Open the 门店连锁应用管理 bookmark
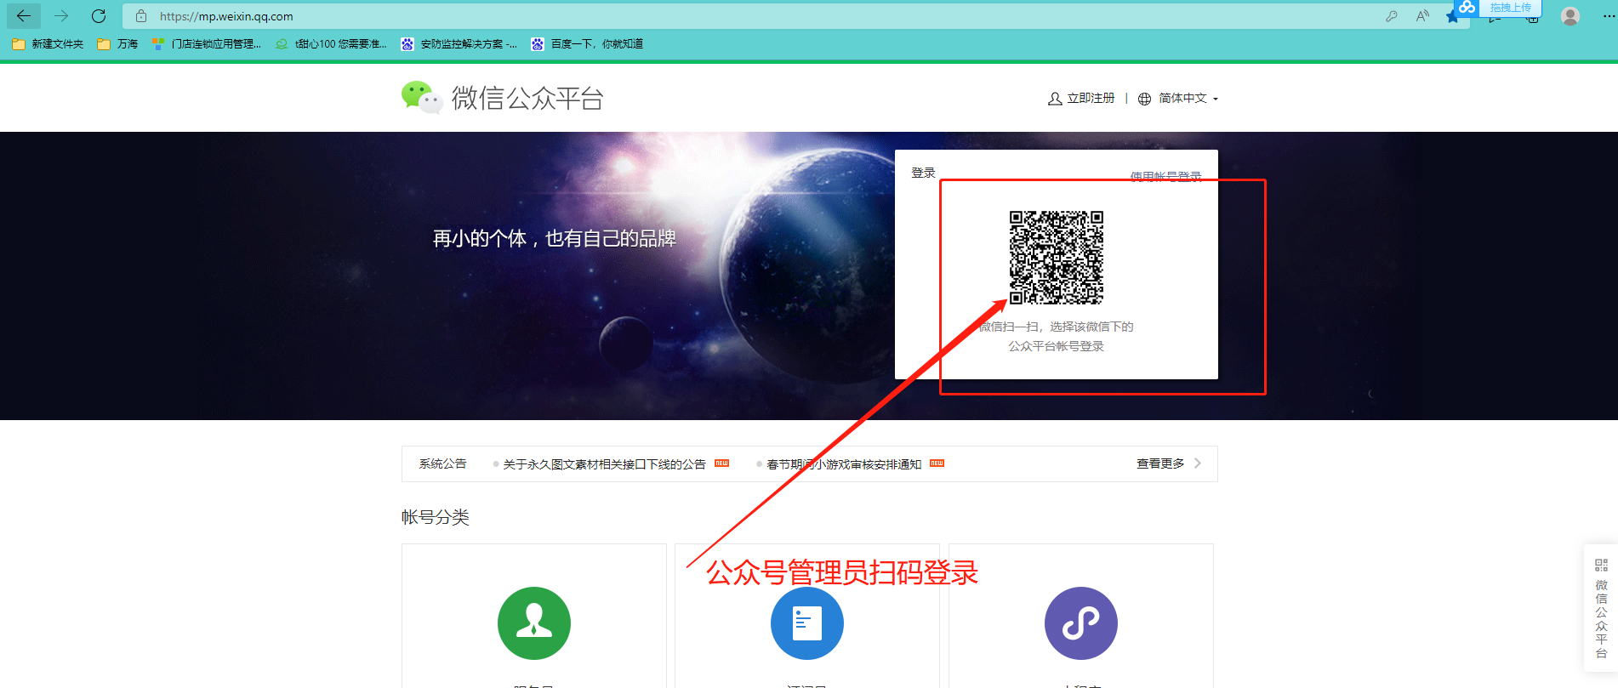1618x688 pixels. (207, 44)
